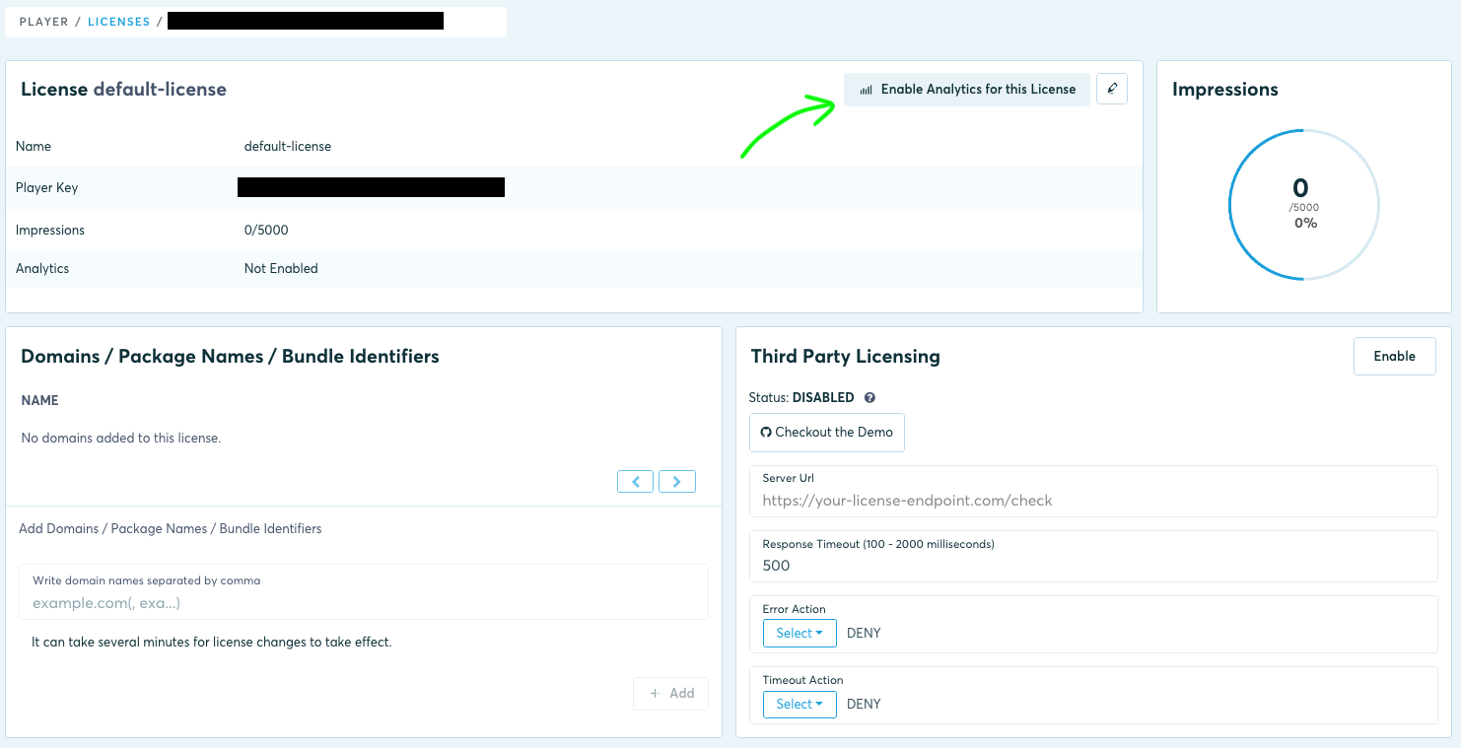Click the 'No domains added to this license.' text
1461x748 pixels.
tap(121, 438)
